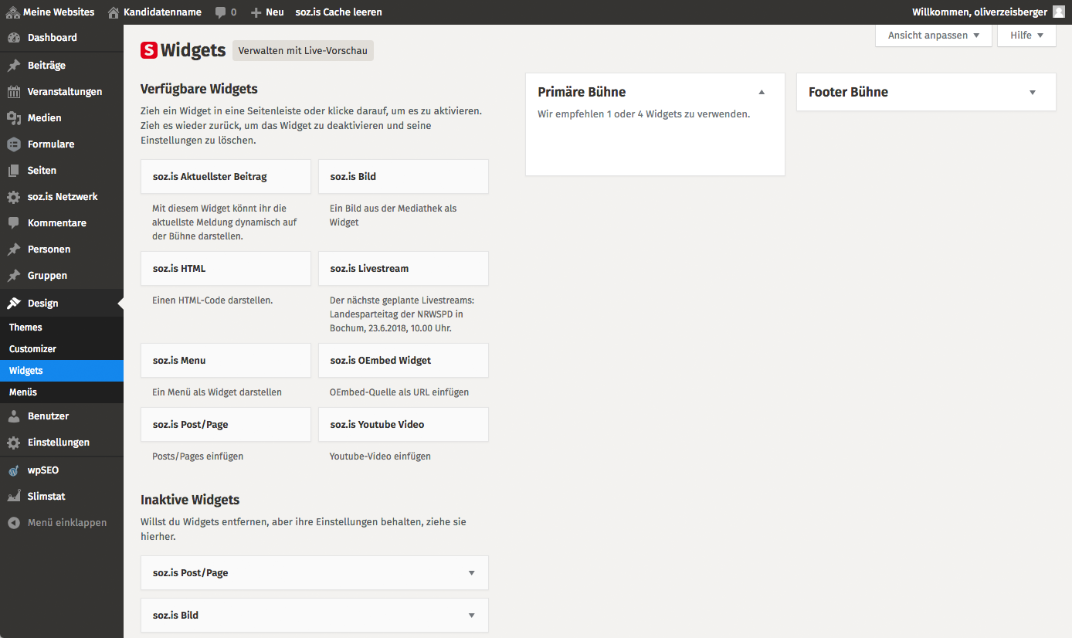
Task: Click the user avatar in top right
Action: coord(1058,12)
